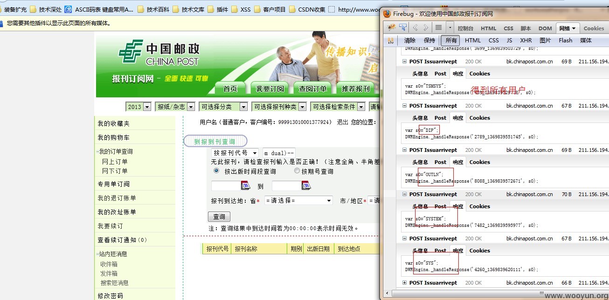The image size is (609, 300).
Task: Open 网上订单 in the sidebar
Action: (x=115, y=162)
